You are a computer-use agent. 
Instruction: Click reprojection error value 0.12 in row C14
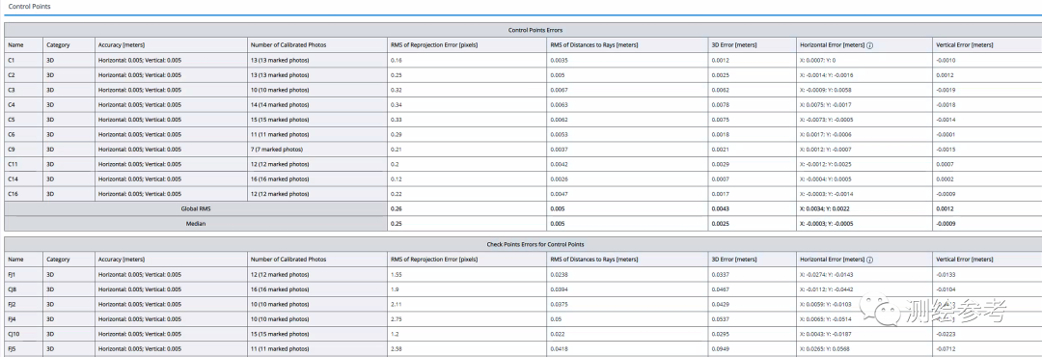point(397,178)
